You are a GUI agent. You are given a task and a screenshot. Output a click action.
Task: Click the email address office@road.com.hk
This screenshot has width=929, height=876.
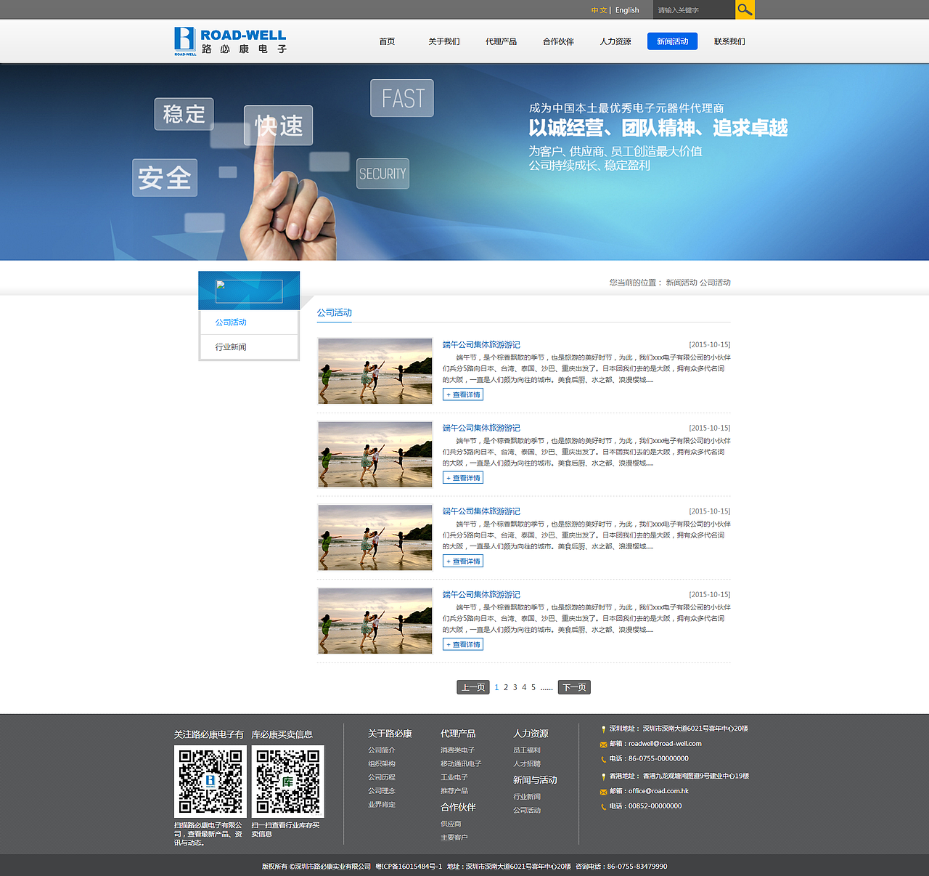click(x=658, y=791)
